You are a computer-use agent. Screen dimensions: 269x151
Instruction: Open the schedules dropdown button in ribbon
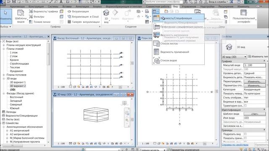point(156,11)
